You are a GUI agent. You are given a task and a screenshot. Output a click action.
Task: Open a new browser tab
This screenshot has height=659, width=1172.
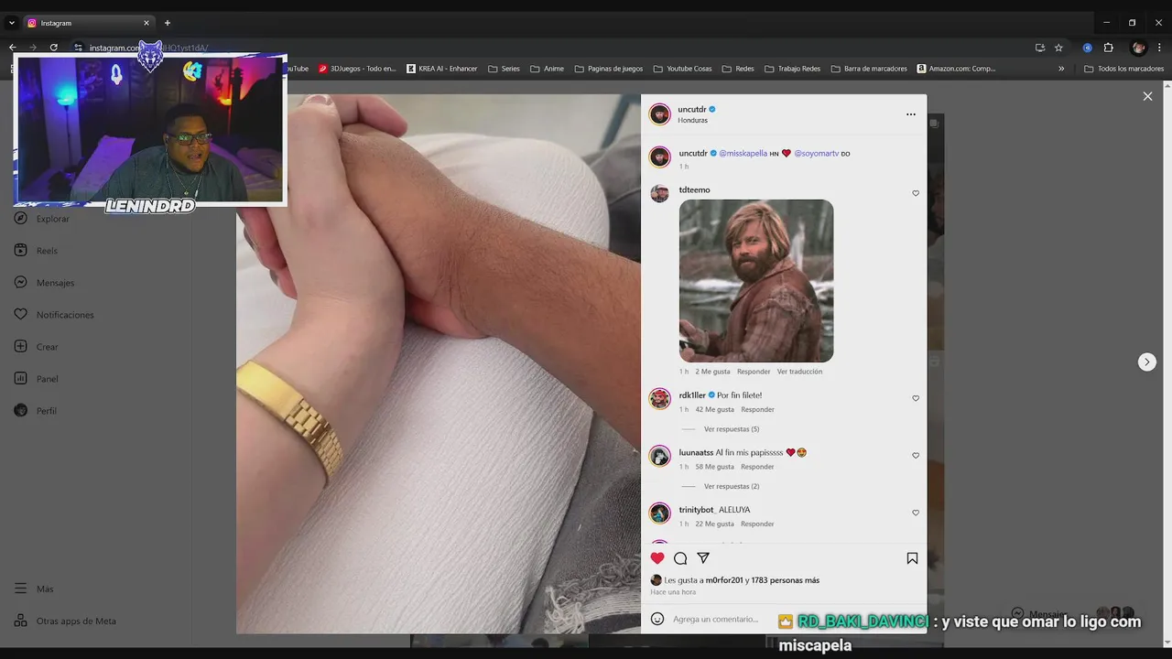167,23
